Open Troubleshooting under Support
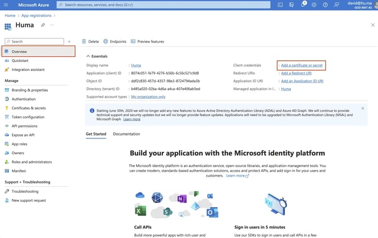 (25, 191)
